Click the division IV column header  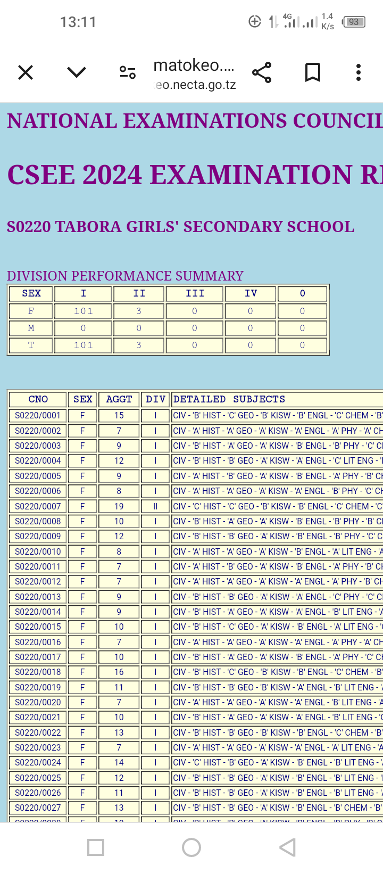tap(251, 293)
